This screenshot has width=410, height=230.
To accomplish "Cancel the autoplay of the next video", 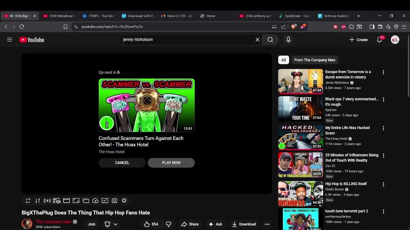I will [122, 163].
